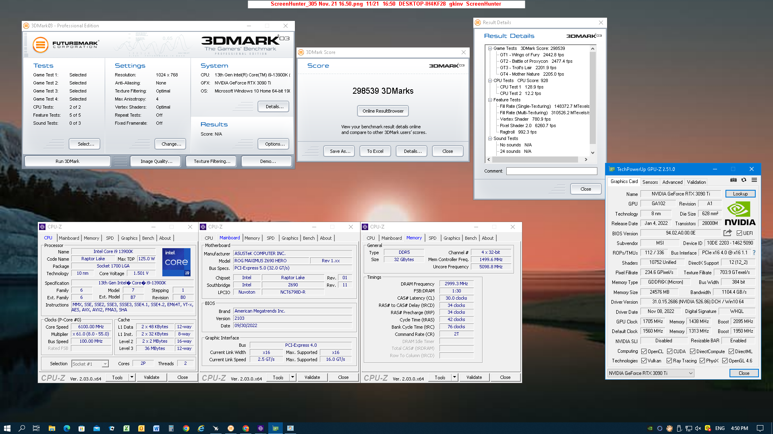Image resolution: width=773 pixels, height=434 pixels.
Task: Click the horizontal scrollbar in Result Details
Action: 537,160
